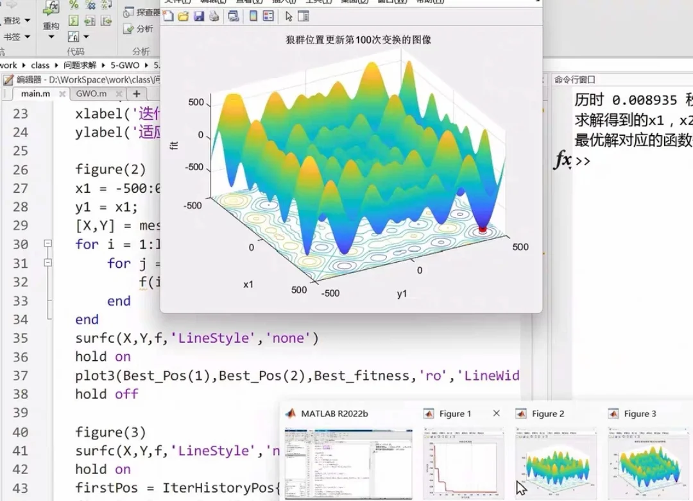Click the red optimum marker on surface plot
Screen dimensions: 693x501
[x=483, y=229]
